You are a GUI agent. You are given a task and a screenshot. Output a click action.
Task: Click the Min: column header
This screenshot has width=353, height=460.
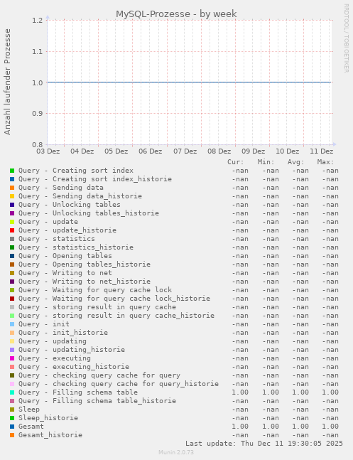tap(266, 162)
